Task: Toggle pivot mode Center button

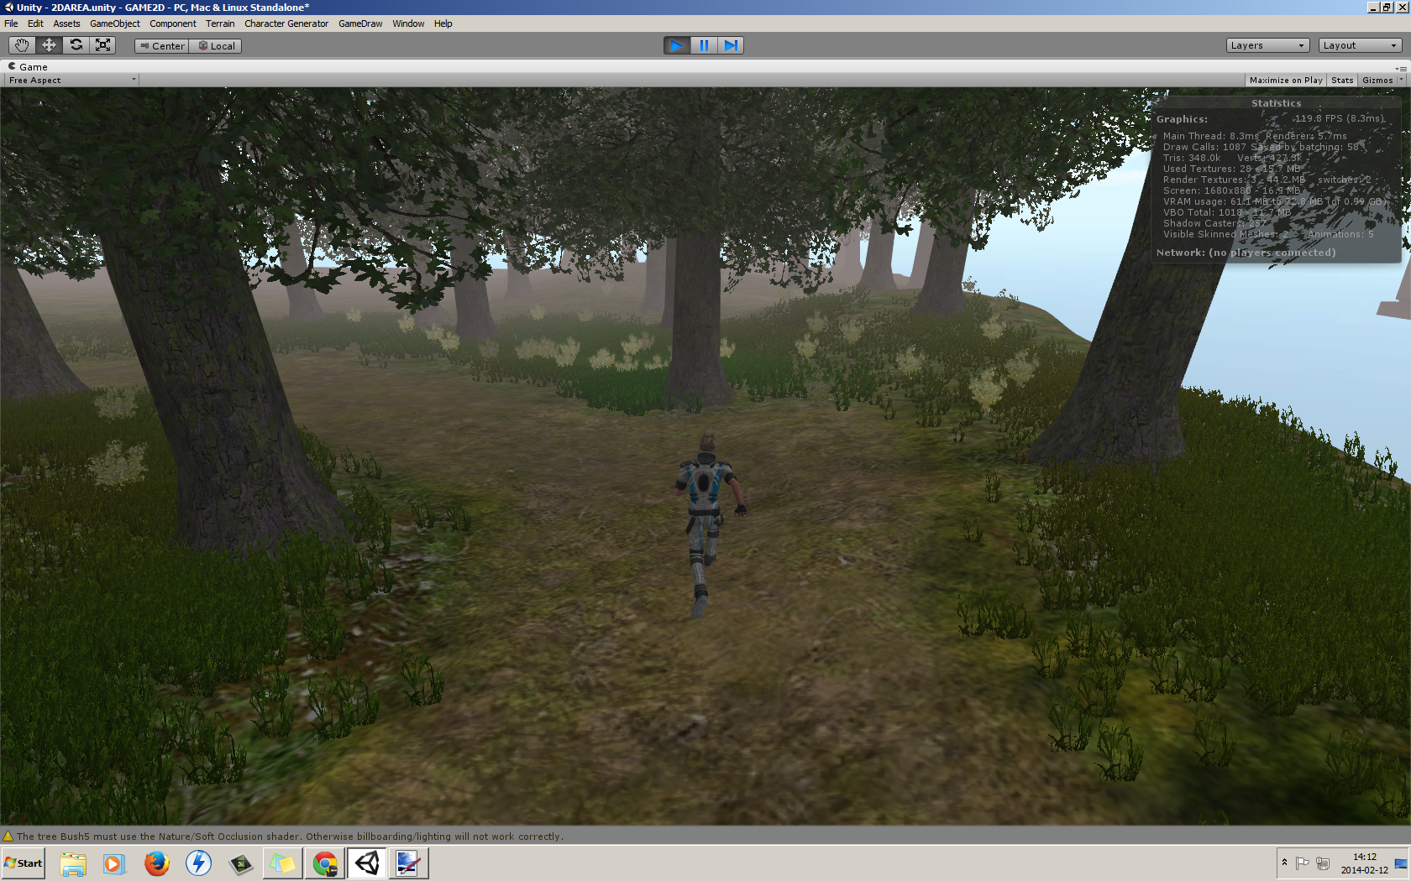Action: [x=162, y=46]
